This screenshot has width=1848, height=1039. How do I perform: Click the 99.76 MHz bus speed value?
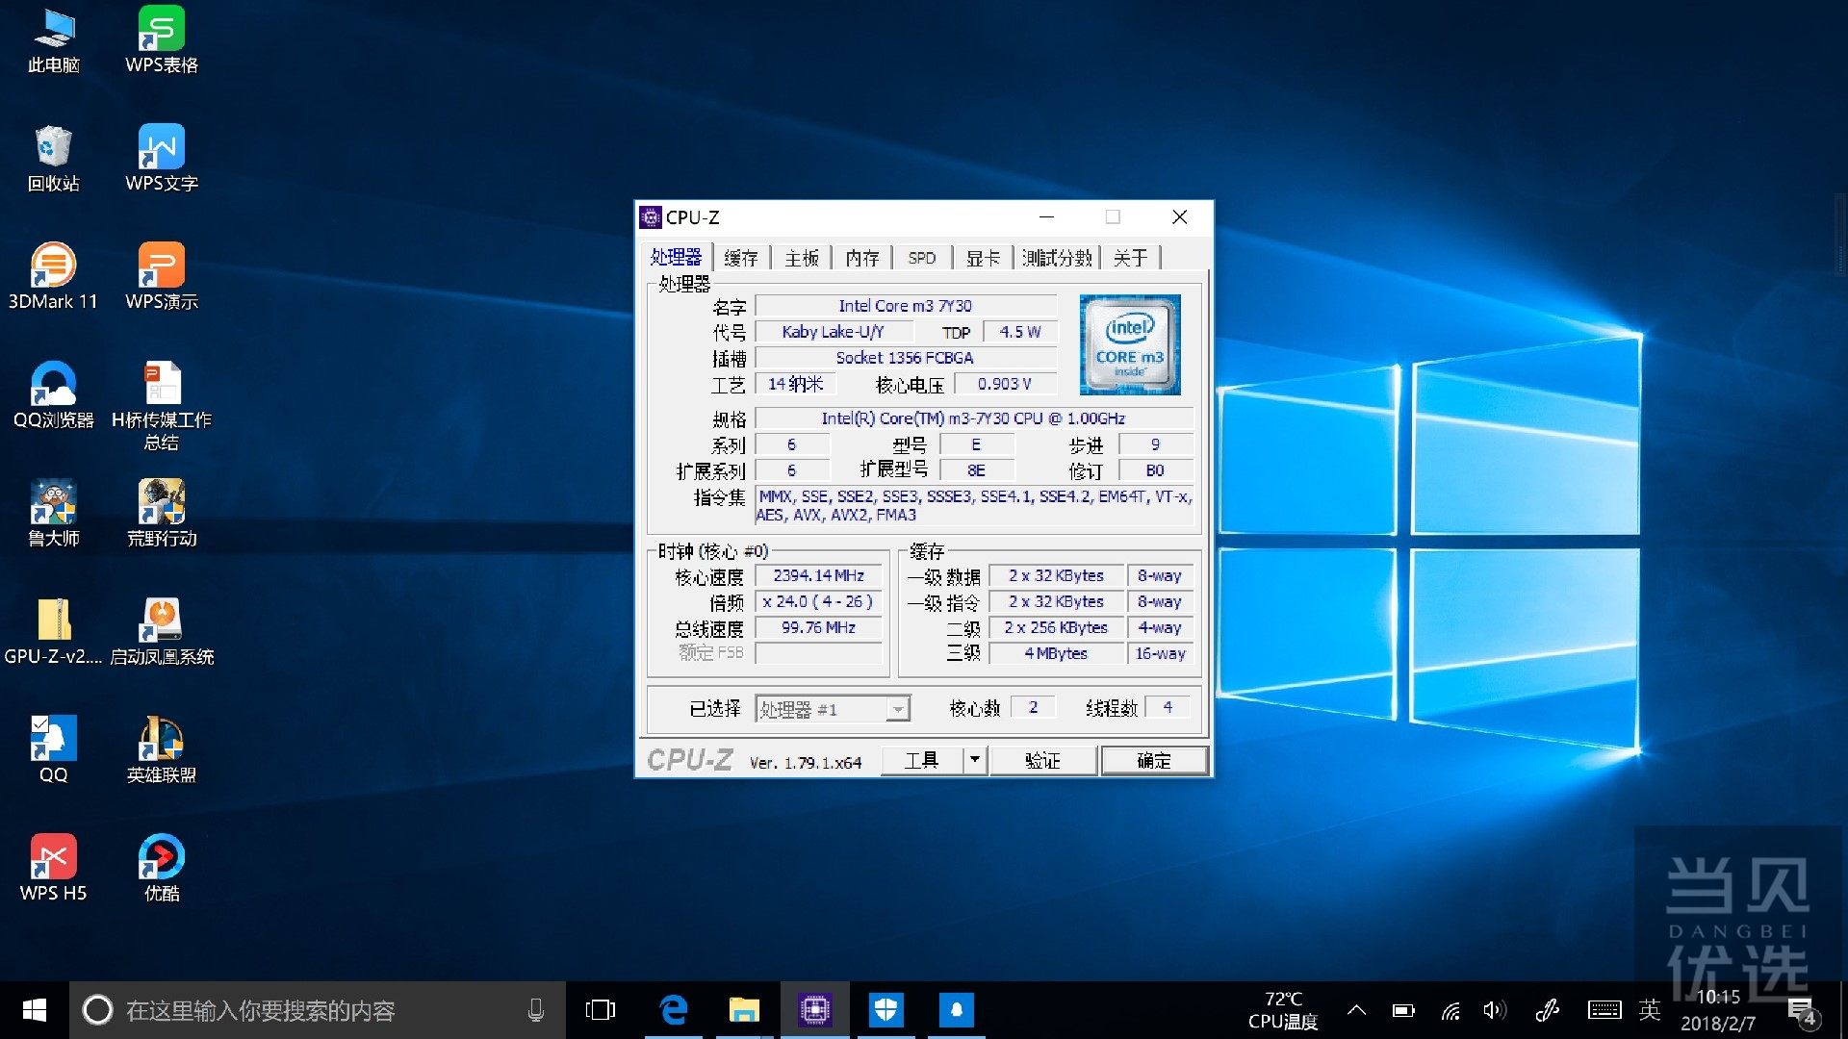[819, 627]
